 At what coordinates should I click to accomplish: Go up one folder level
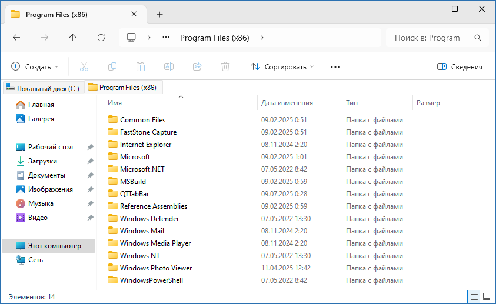pos(73,38)
